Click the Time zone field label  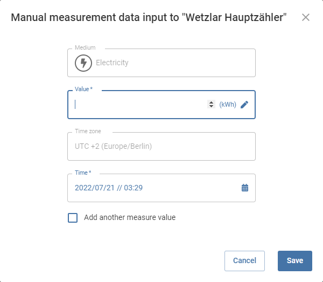pos(88,131)
